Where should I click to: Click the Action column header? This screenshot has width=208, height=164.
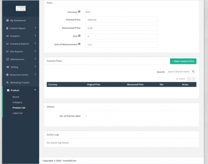[x=185, y=84]
